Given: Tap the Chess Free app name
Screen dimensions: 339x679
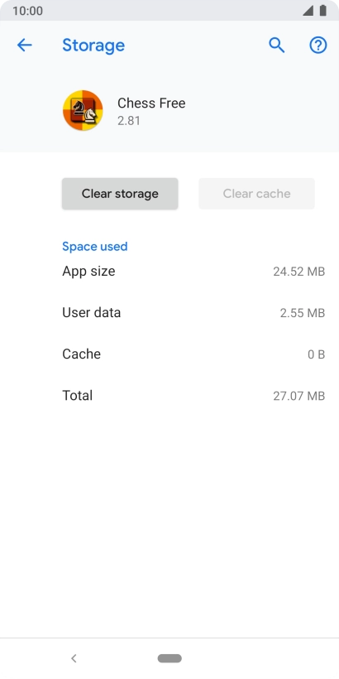Looking at the screenshot, I should 151,103.
